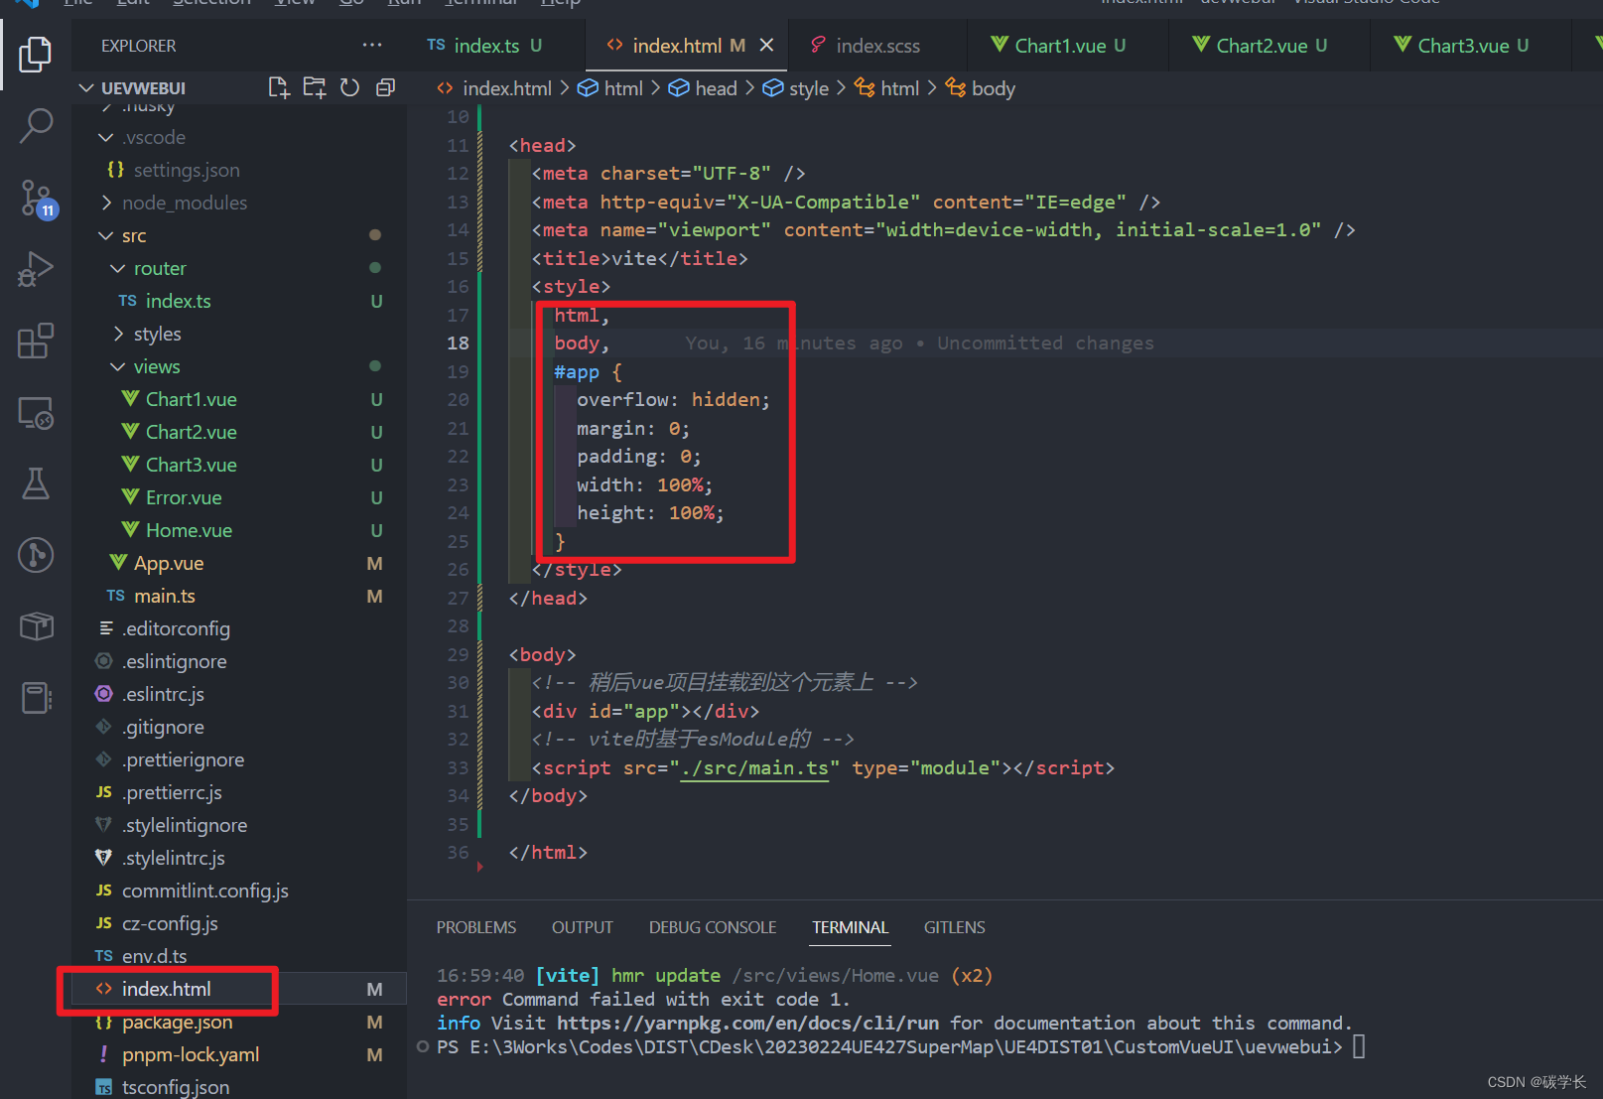1603x1099 pixels.
Task: Open Source Control view with 11 badge
Action: [x=38, y=199]
